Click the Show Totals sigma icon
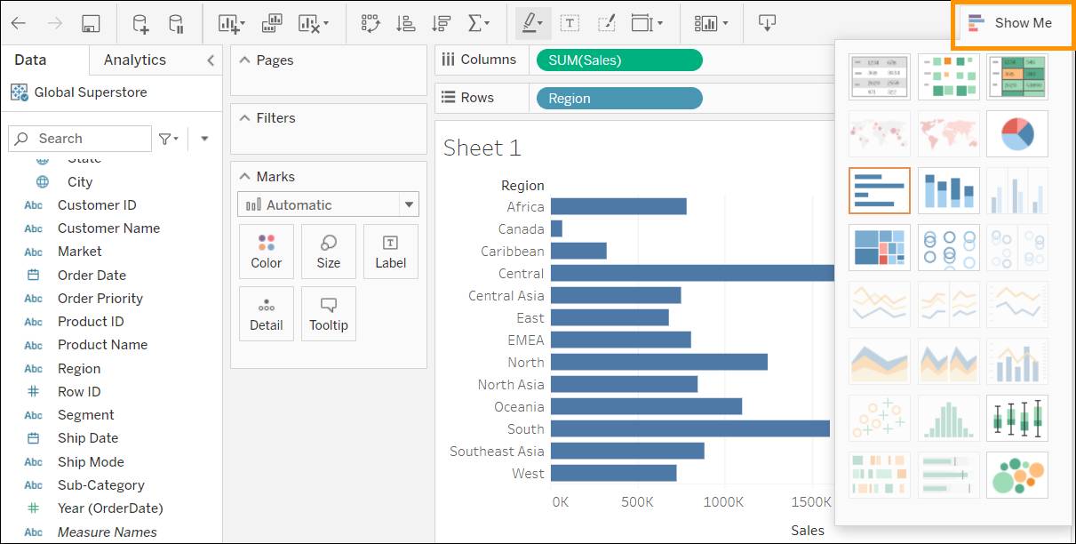This screenshot has height=544, width=1076. coord(475,24)
